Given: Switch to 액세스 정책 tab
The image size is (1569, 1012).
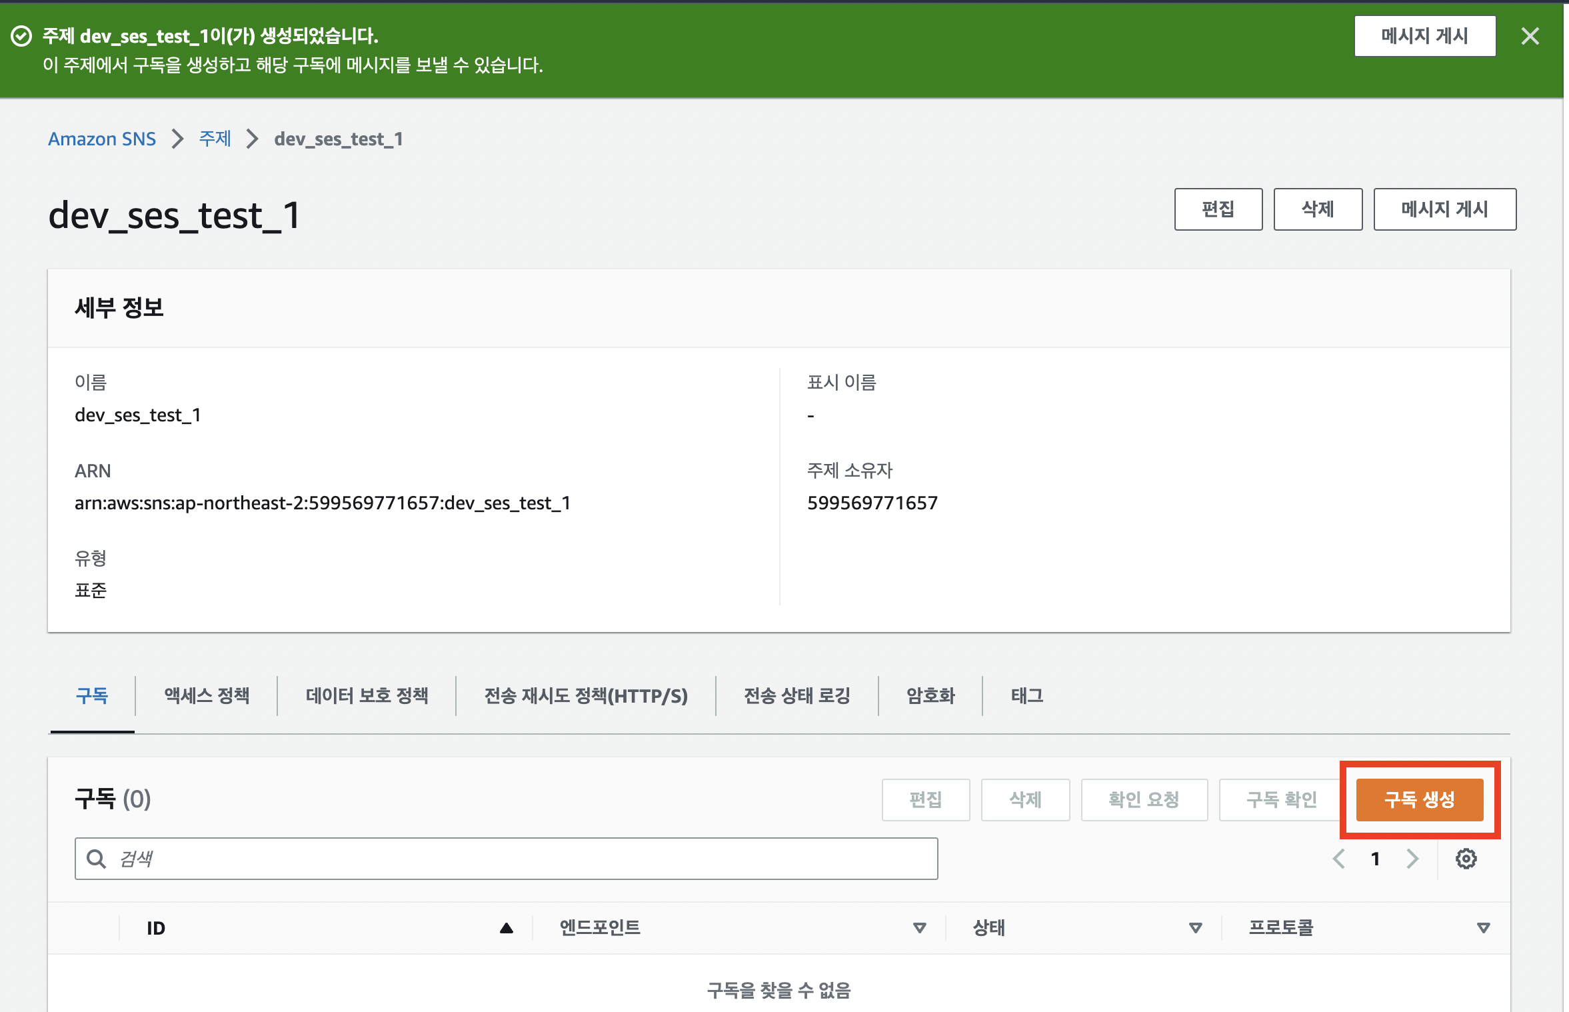Looking at the screenshot, I should [207, 696].
